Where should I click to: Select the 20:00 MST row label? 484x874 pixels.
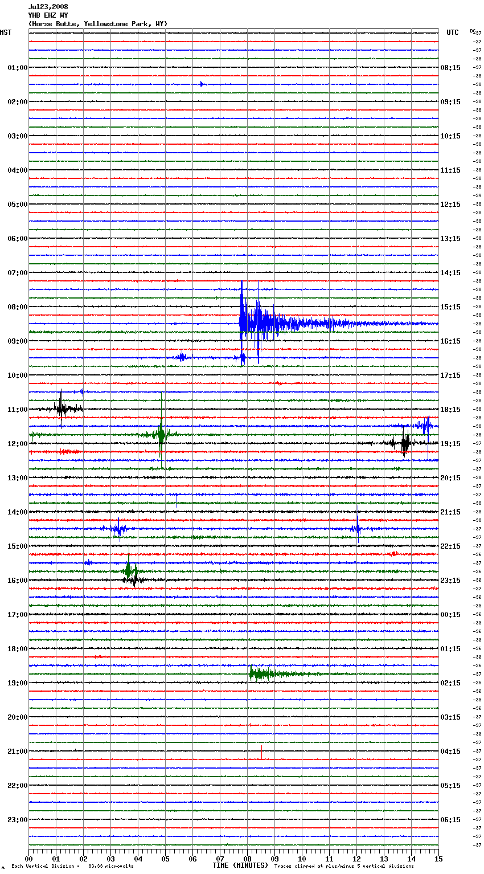pos(18,717)
